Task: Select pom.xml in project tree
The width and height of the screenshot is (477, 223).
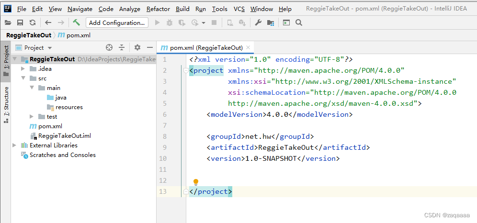Action: click(x=45, y=126)
